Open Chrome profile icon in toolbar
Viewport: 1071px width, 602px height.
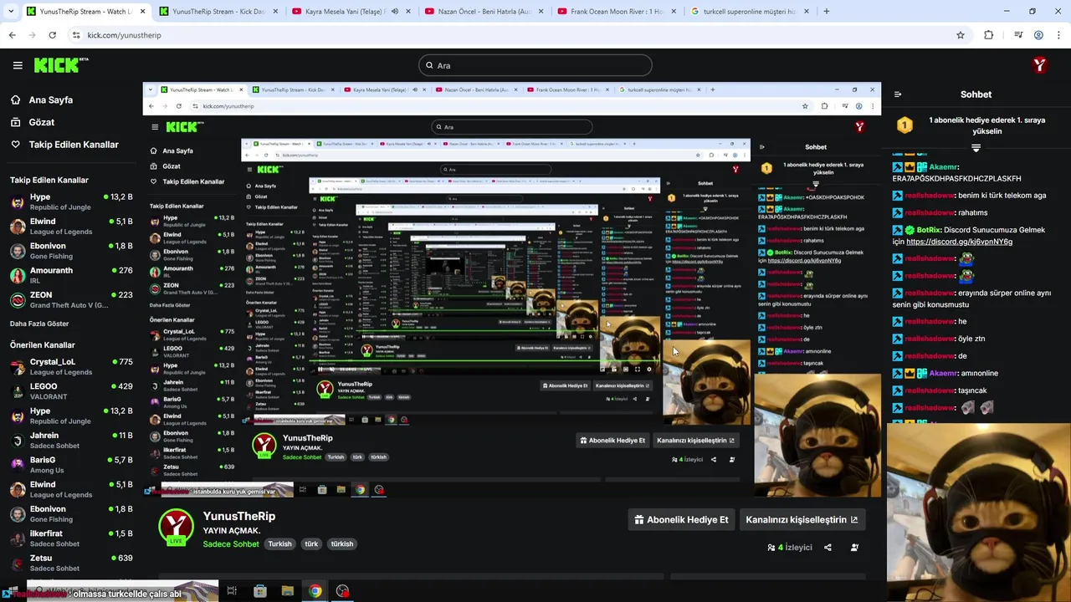coord(1038,35)
